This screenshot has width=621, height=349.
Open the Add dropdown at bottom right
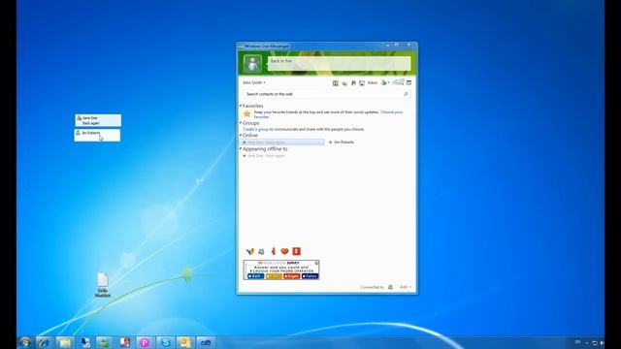(x=405, y=287)
